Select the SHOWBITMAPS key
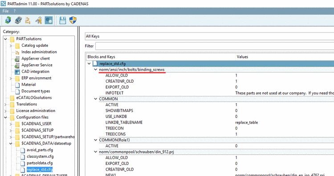 point(119,111)
